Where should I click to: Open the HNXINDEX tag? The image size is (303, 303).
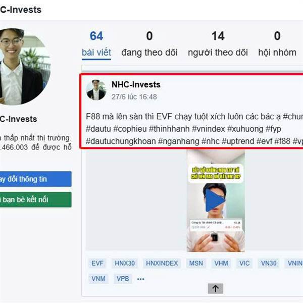tap(162, 263)
